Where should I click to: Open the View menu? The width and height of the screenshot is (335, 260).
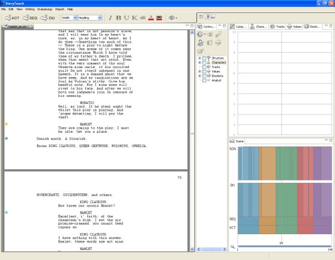click(19, 9)
